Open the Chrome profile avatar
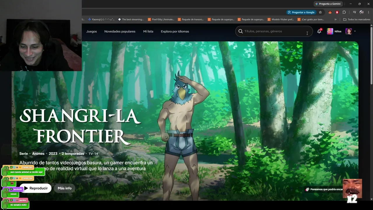The width and height of the screenshot is (373, 210). pyautogui.click(x=361, y=12)
